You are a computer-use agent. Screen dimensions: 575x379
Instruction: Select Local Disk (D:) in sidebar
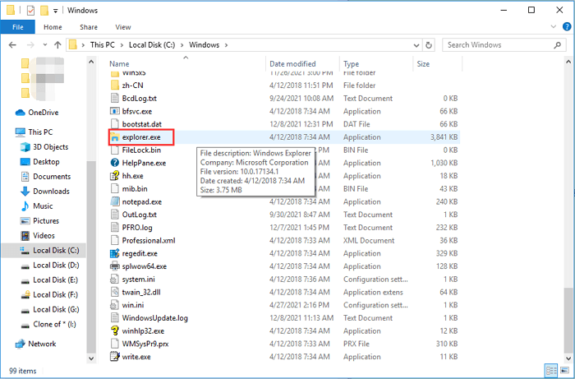click(50, 266)
